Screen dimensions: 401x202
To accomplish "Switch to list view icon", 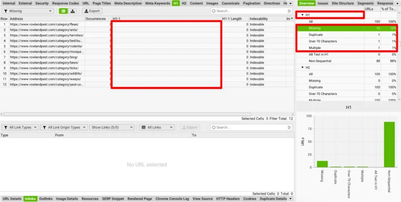I will (x=63, y=11).
